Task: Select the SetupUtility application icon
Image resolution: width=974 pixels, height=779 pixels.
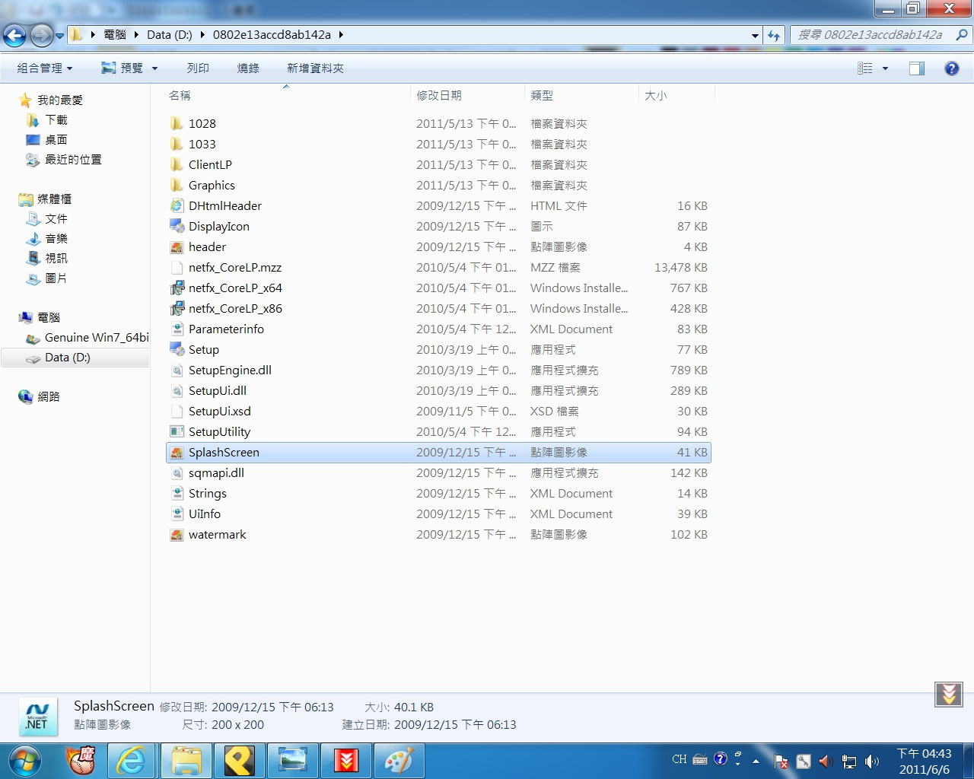Action: pyautogui.click(x=177, y=431)
